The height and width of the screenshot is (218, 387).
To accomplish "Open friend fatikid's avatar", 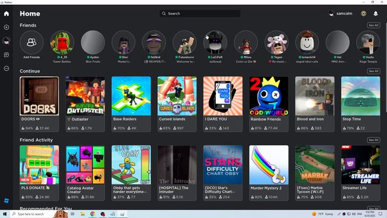I will [x=154, y=42].
